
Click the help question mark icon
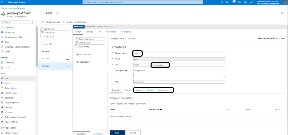click(x=245, y=2)
